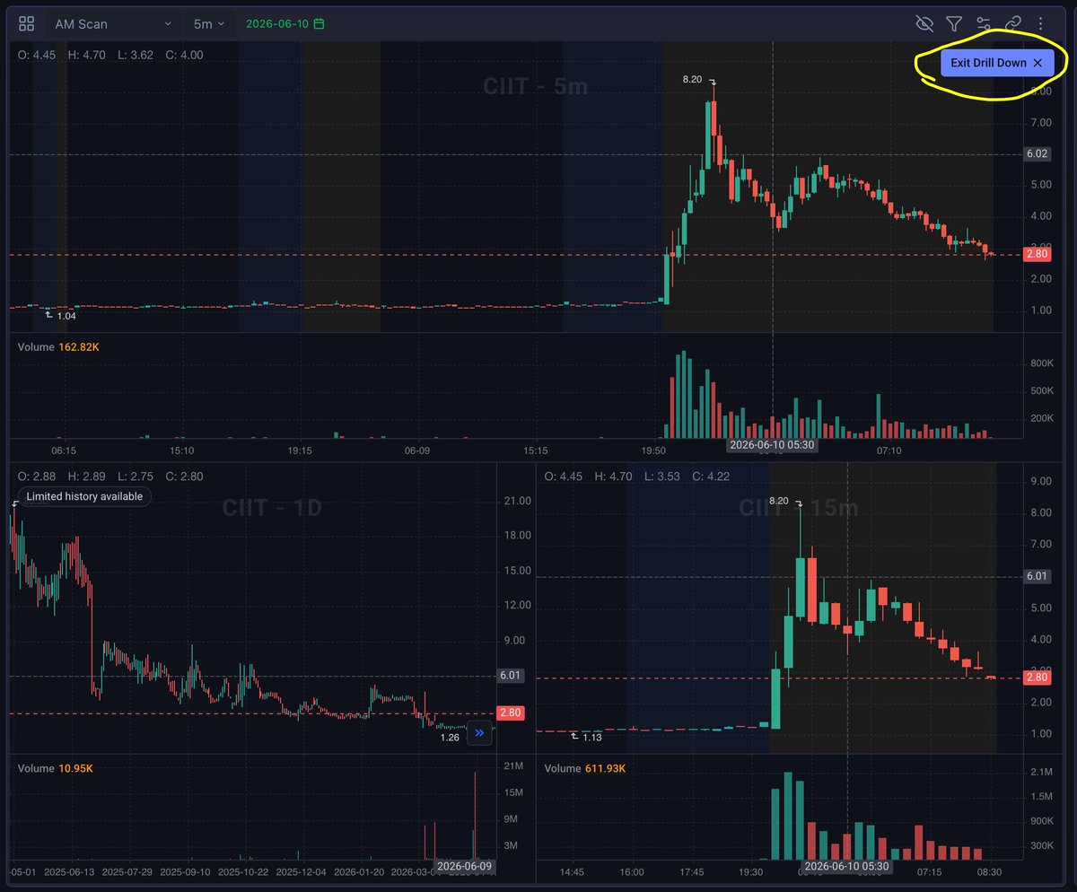Click the O: 2.88 open value on 1D chart
This screenshot has height=892, width=1077.
(x=36, y=476)
